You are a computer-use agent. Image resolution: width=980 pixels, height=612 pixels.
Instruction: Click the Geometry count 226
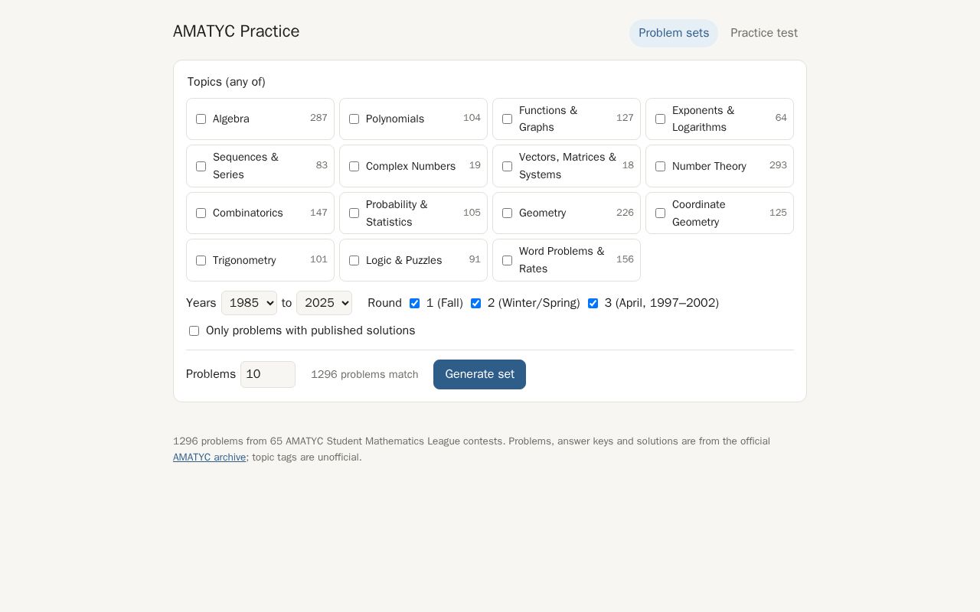[x=625, y=213]
